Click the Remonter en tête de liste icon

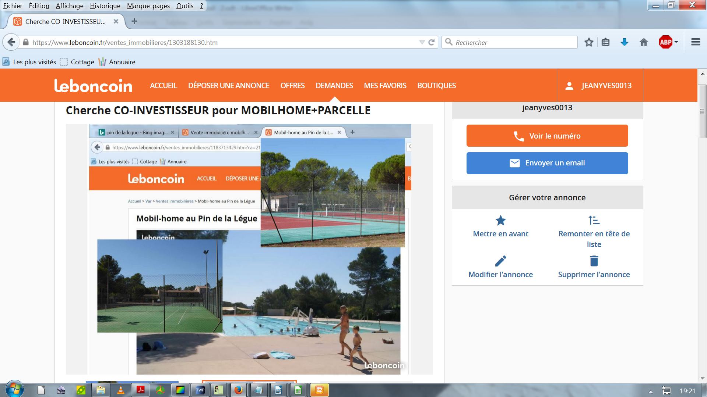(594, 221)
